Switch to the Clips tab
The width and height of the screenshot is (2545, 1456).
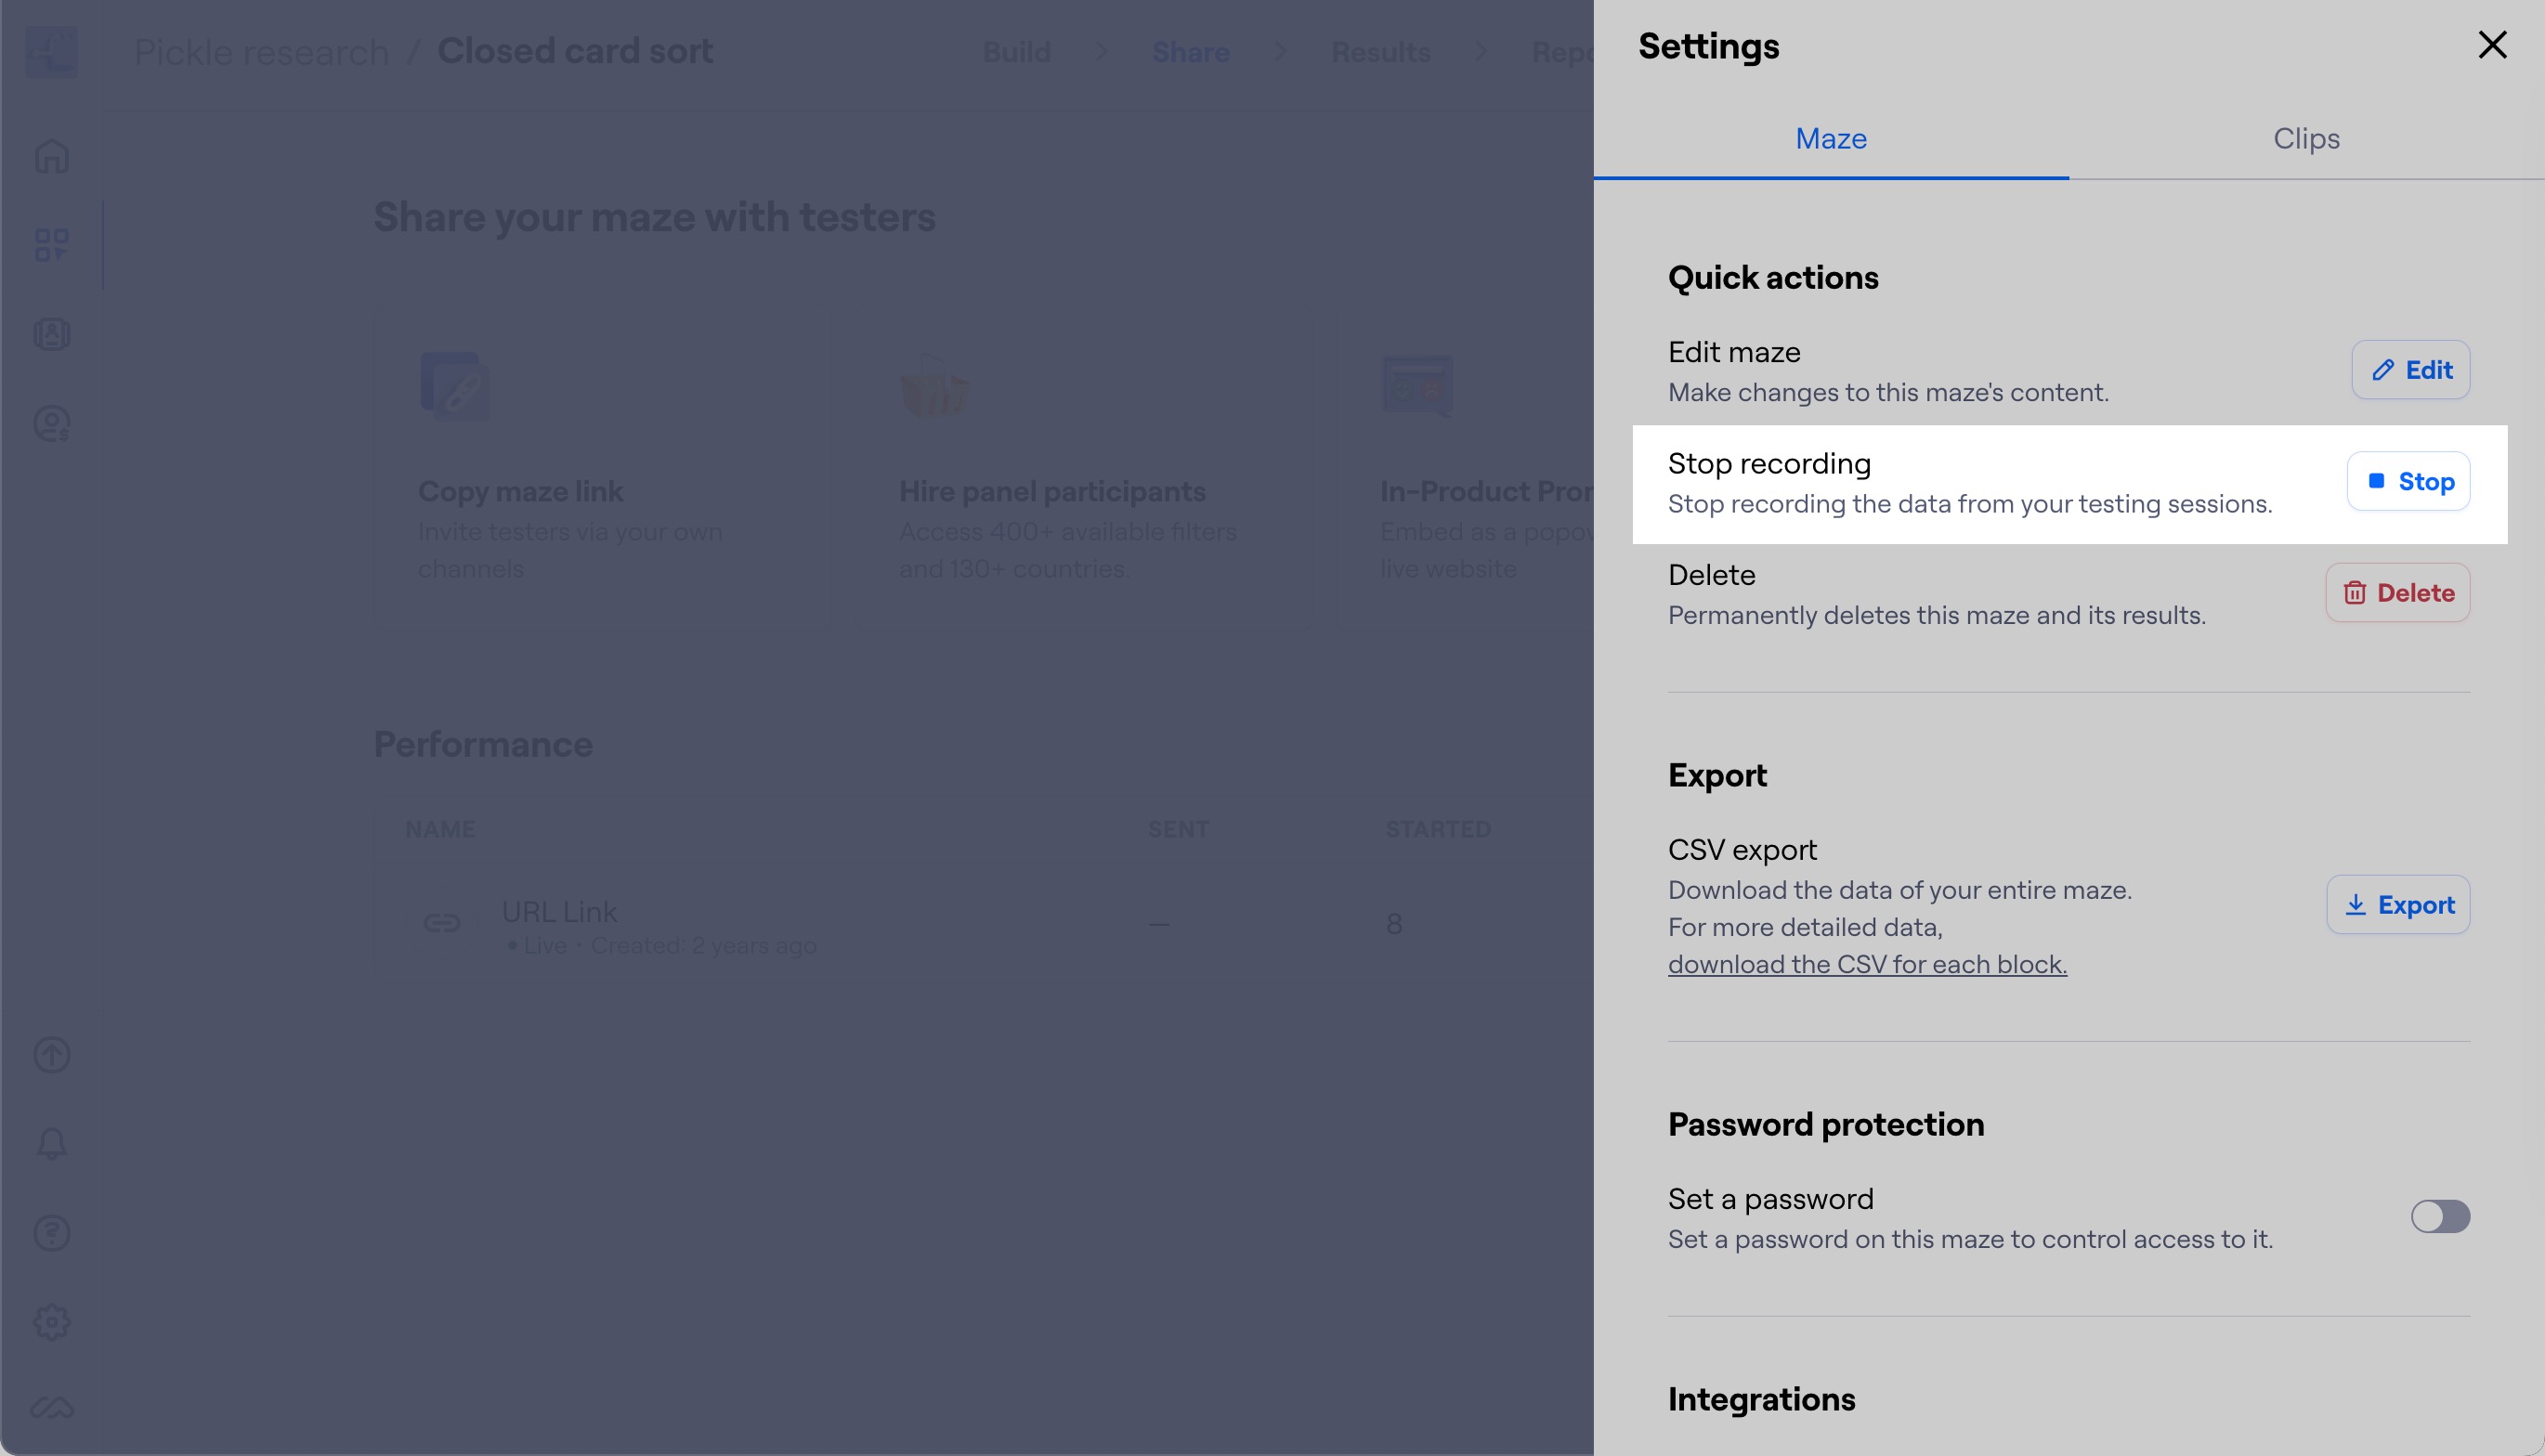(2306, 138)
